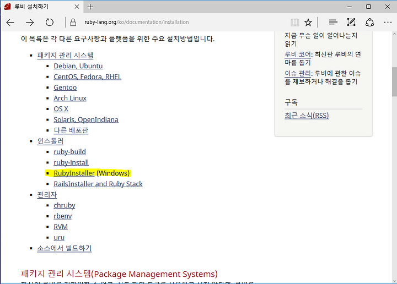397x284 pixels.
Task: Click the Ruby favicon on the tab
Action: tap(7, 7)
